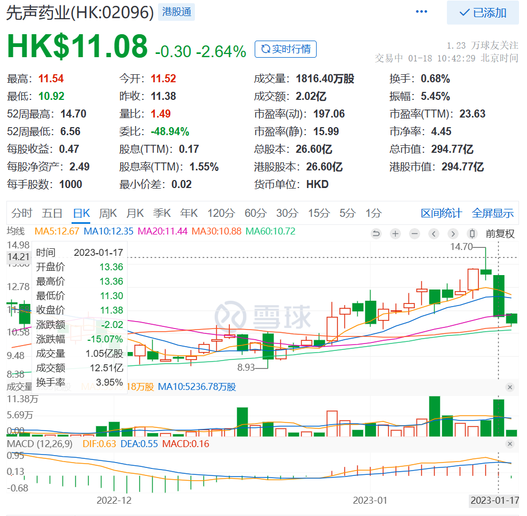Image resolution: width=527 pixels, height=516 pixels.
Task: Click the stock title 先声药业(HK:02096)
Action: point(80,12)
